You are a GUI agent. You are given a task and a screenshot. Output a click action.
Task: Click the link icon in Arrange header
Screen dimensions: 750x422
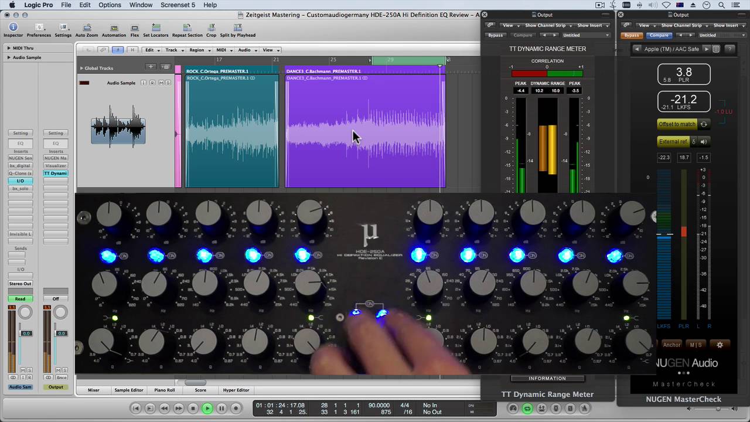click(x=103, y=50)
